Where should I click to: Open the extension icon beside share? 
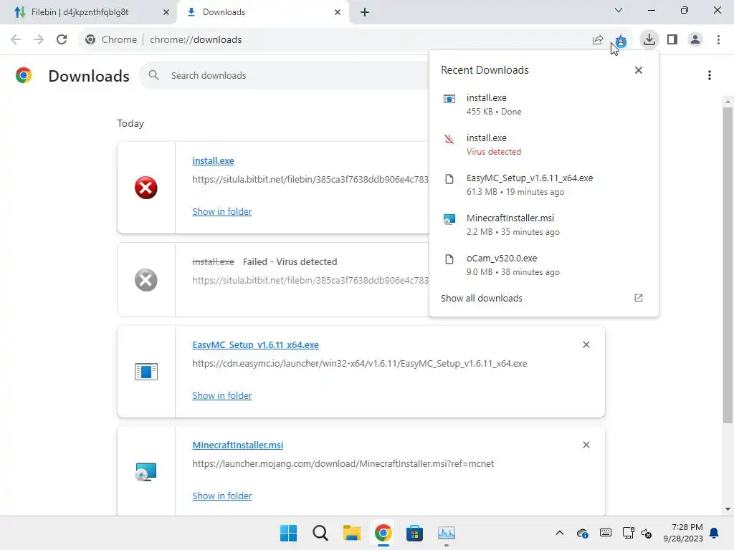(x=621, y=41)
